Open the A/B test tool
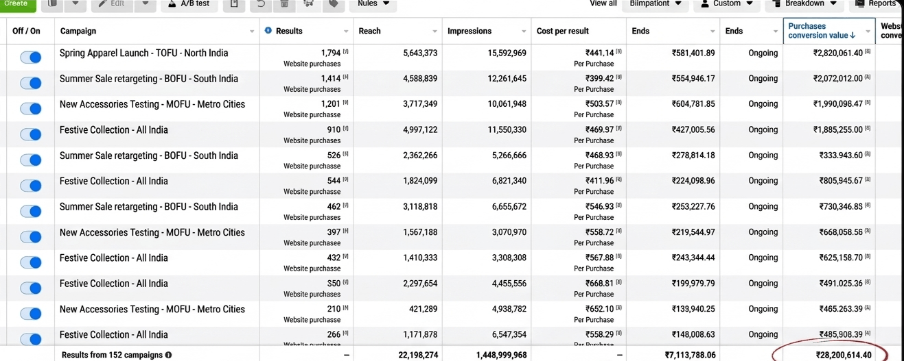 (189, 4)
